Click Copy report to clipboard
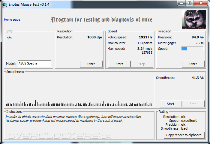 pyautogui.click(x=184, y=135)
